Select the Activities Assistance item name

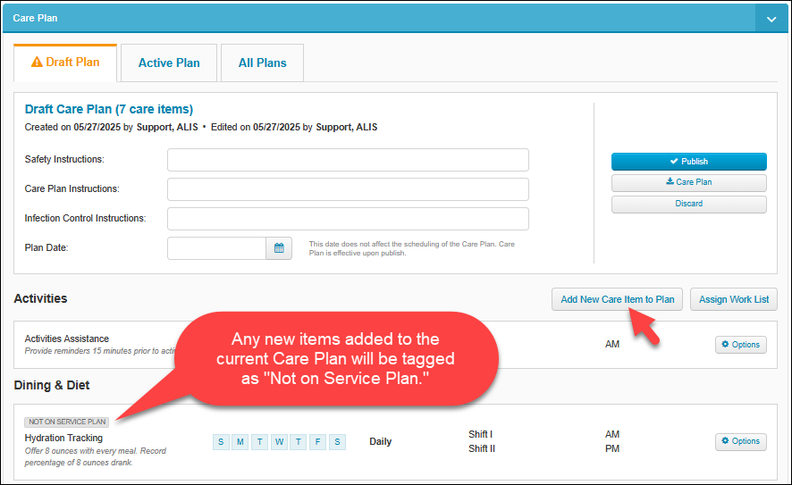point(67,339)
